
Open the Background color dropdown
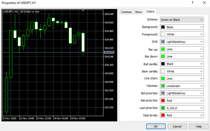coord(182,27)
